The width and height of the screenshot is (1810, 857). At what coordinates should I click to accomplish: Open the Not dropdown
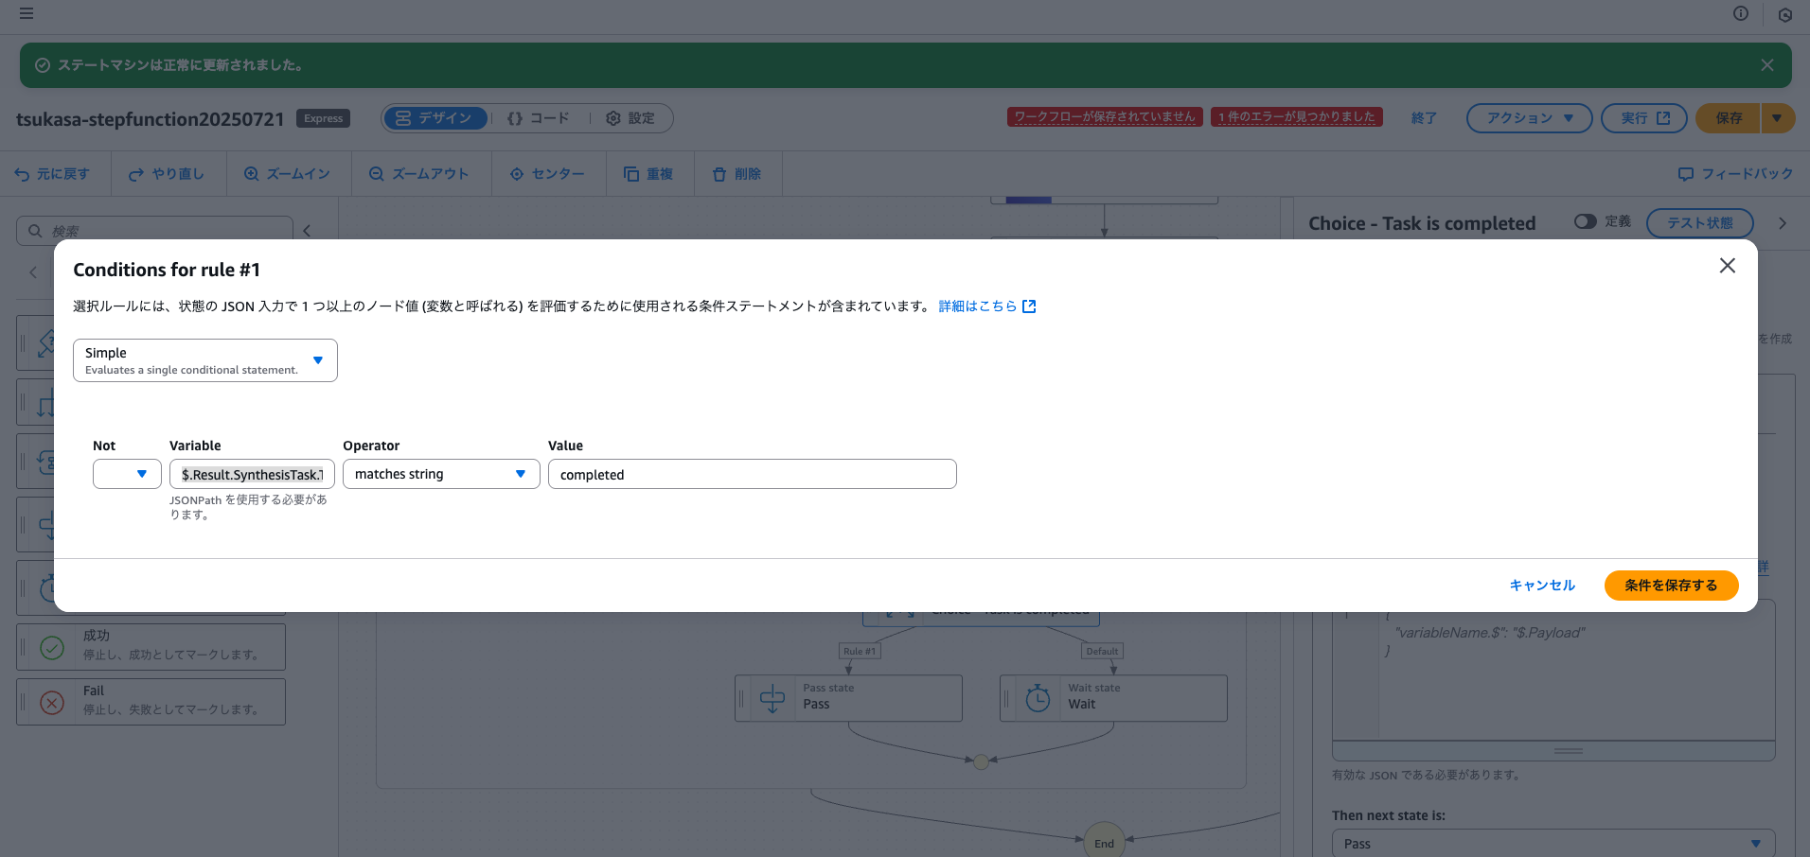pos(127,474)
